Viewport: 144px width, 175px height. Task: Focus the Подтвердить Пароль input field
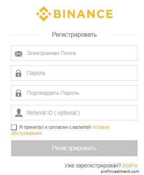coord(74,93)
